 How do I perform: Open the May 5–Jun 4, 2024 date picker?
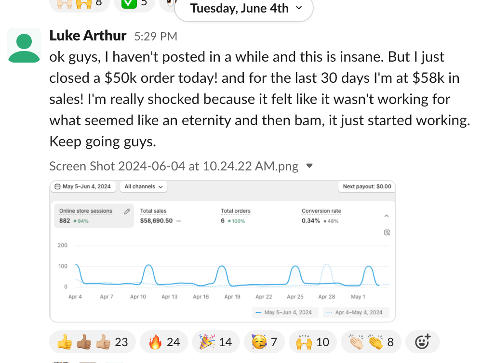click(83, 187)
